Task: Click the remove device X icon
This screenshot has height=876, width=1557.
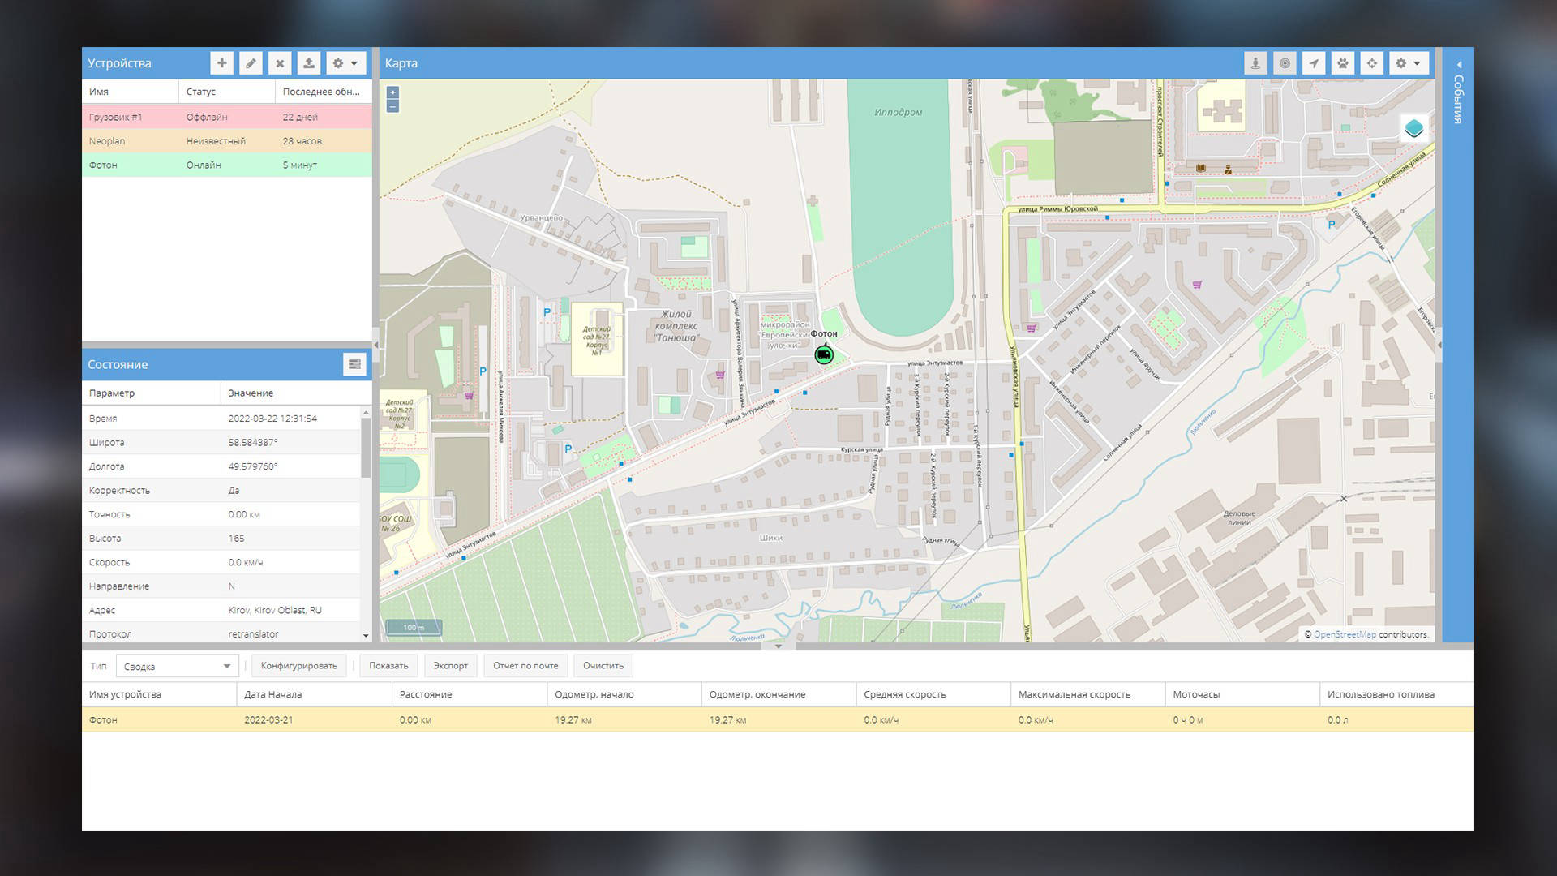Action: [280, 63]
